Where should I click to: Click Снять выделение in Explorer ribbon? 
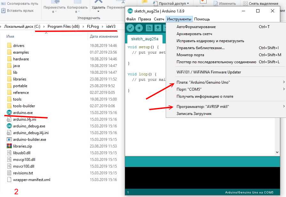click(261, 4)
